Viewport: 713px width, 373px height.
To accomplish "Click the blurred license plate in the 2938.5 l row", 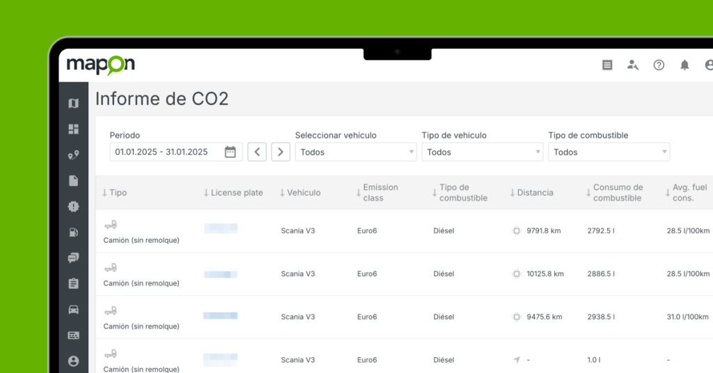I will click(x=220, y=315).
